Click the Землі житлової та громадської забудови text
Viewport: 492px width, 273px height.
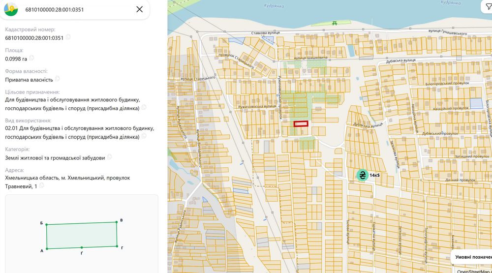(x=55, y=158)
